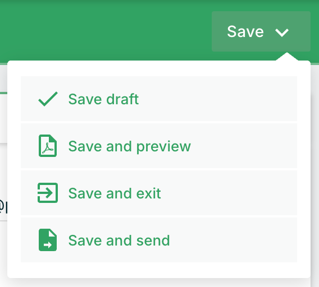Click the page background beneath the dropdown panel
This screenshot has width=319, height=287.
(x=159, y=283)
